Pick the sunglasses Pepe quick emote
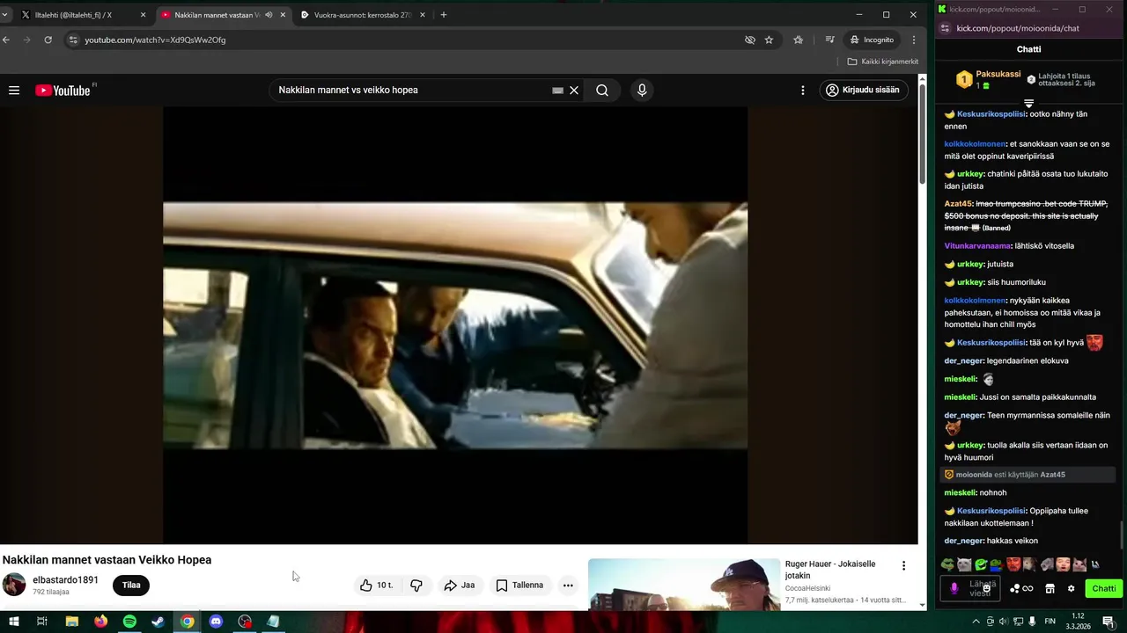Viewport: 1127px width, 633px height. point(947,564)
